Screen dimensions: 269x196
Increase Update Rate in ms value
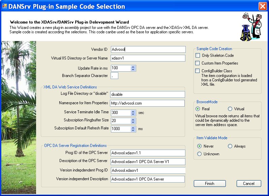[x=133, y=67]
